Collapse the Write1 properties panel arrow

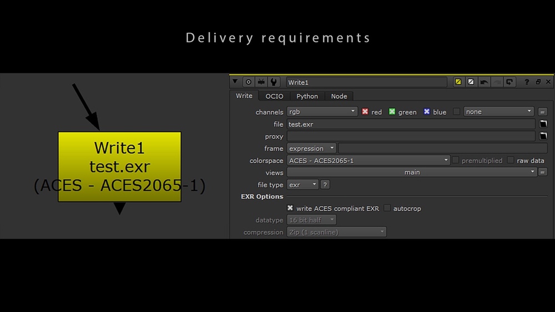click(x=236, y=82)
